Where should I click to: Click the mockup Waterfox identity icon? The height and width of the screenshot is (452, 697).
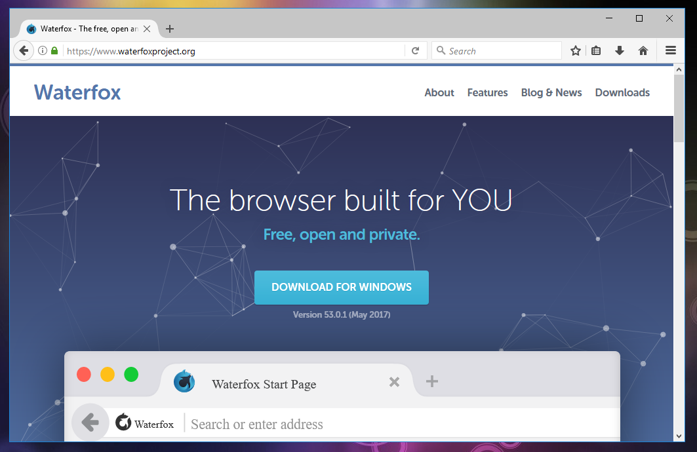pyautogui.click(x=123, y=423)
